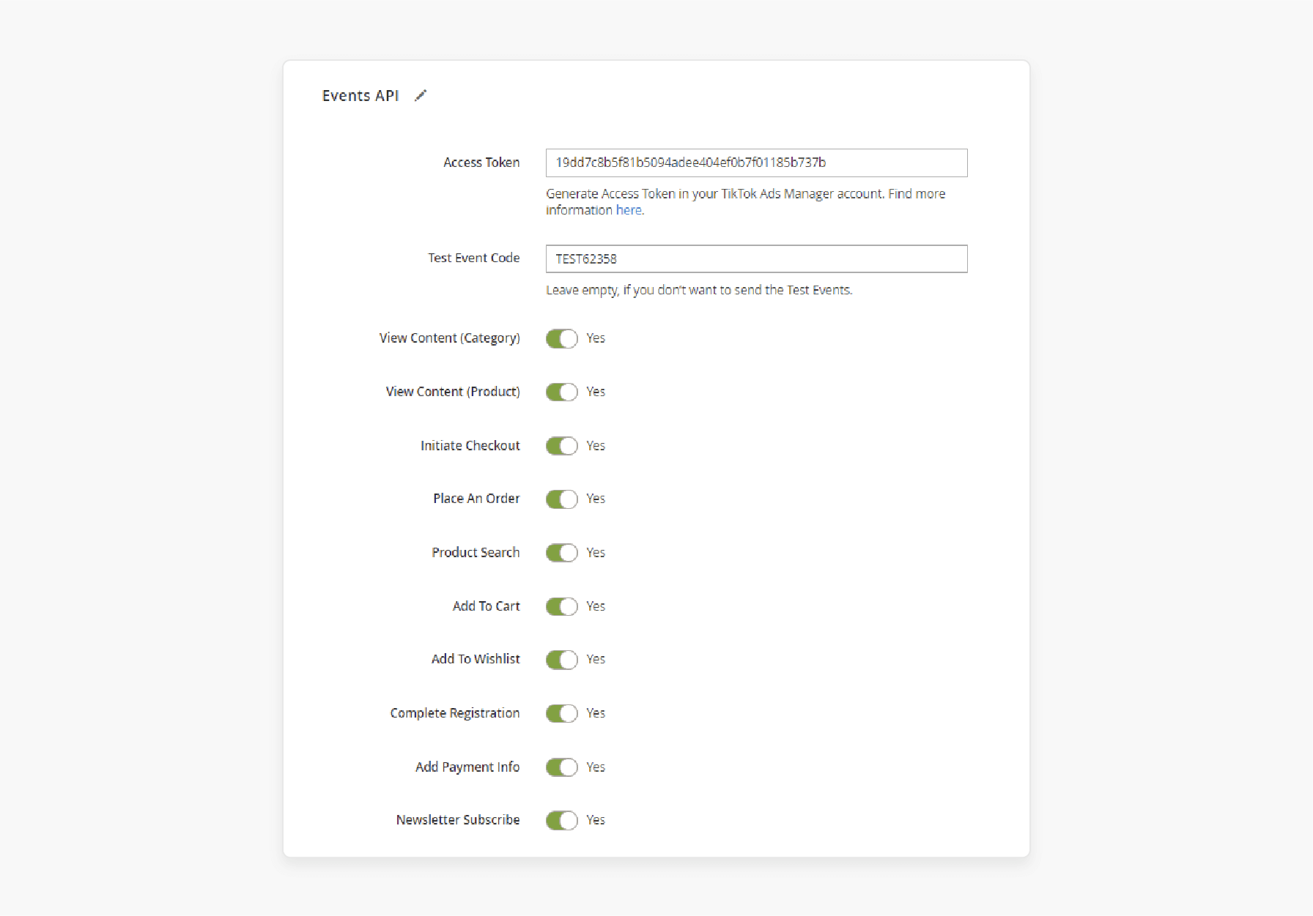The height and width of the screenshot is (916, 1313).
Task: Click into the Access Token field
Action: 756,163
